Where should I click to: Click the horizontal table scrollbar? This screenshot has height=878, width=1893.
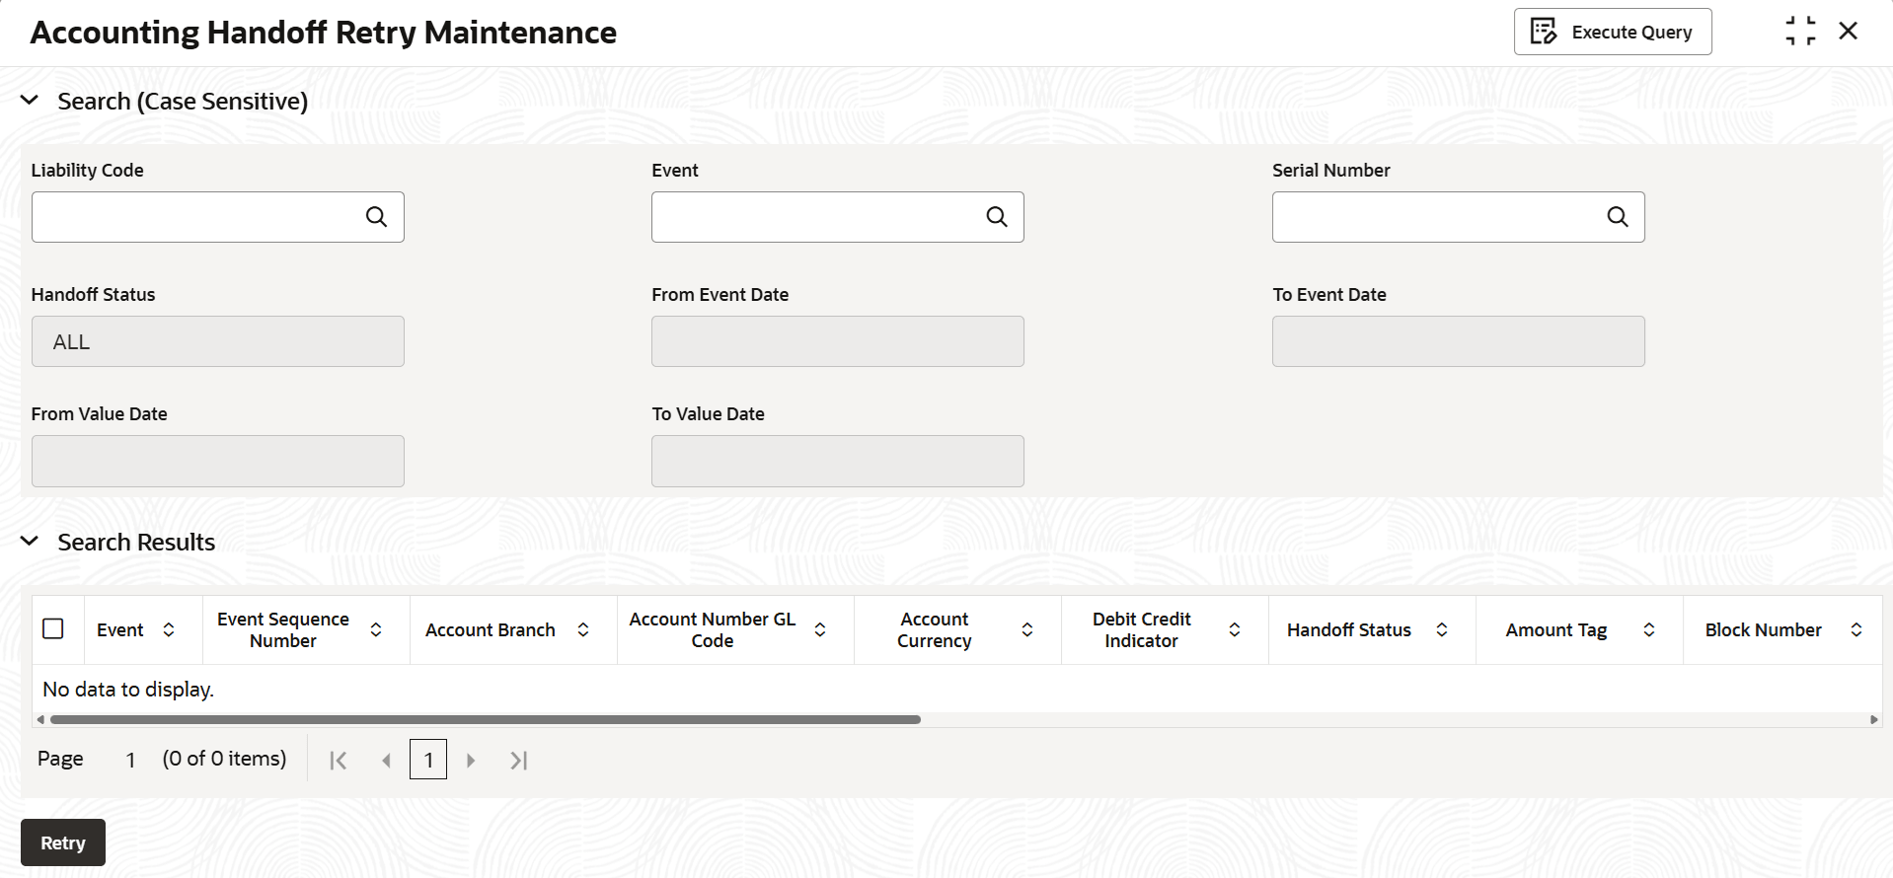coord(485,719)
